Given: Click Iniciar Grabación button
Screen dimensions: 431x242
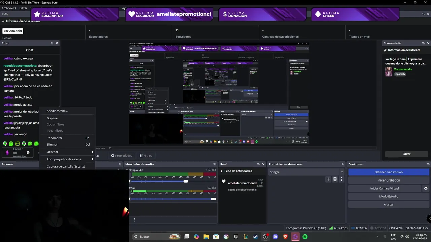Looking at the screenshot, I should (x=389, y=180).
